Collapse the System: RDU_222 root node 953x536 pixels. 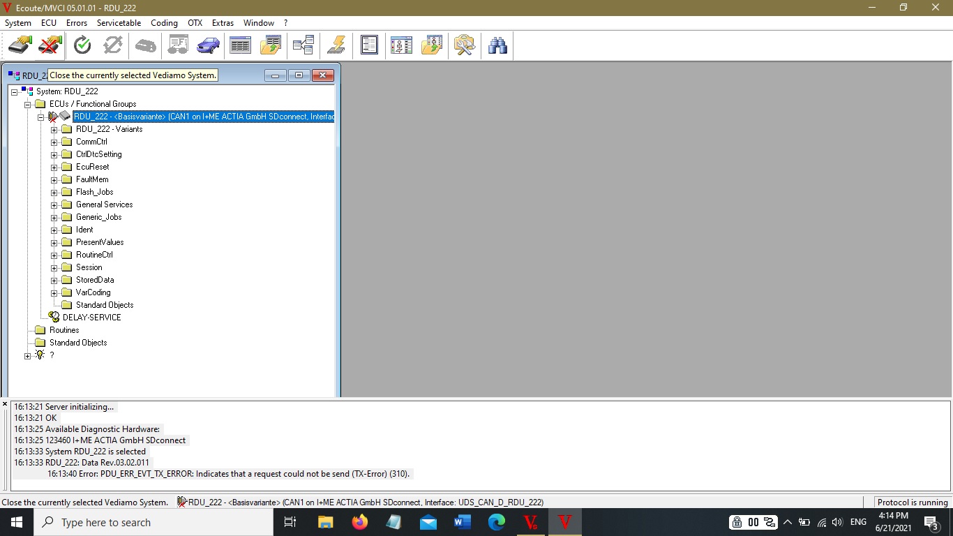[x=15, y=91]
